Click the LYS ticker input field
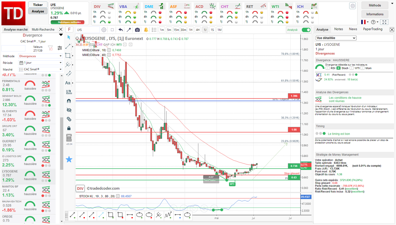The height and width of the screenshot is (225, 396). click(x=88, y=30)
